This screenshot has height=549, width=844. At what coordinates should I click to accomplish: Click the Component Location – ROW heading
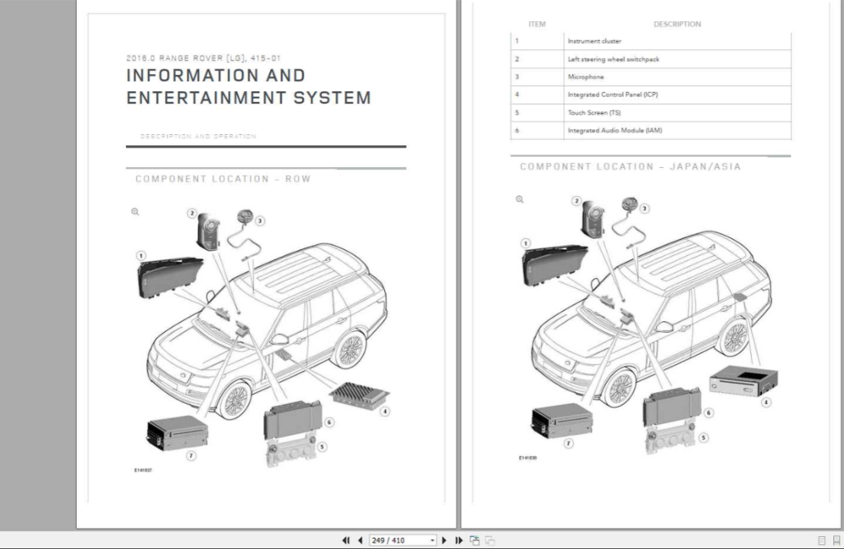[x=223, y=179]
